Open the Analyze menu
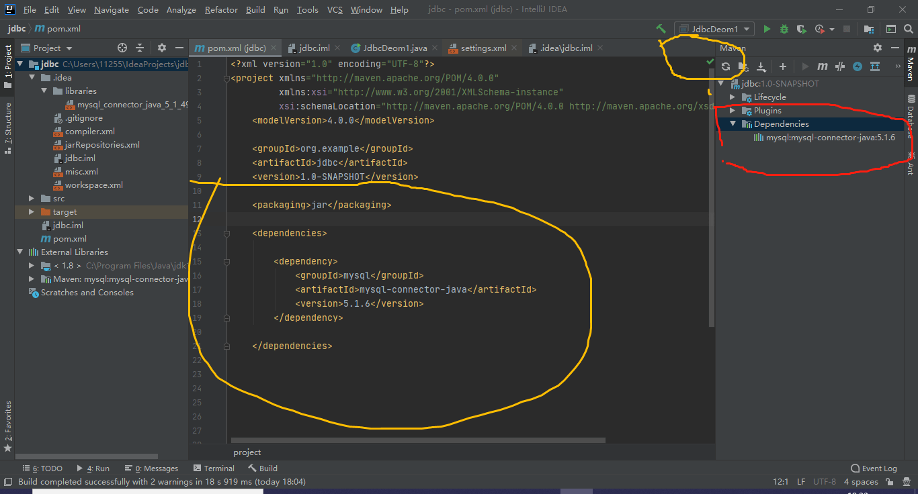Viewport: 918px width, 494px height. tap(181, 10)
